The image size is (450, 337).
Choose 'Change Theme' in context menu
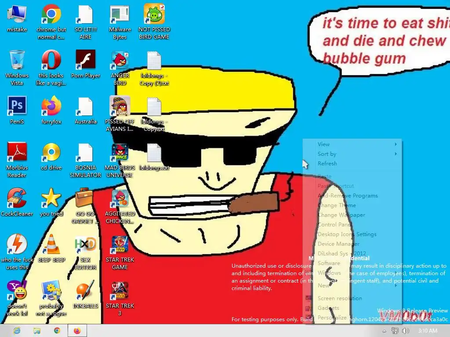[337, 205]
